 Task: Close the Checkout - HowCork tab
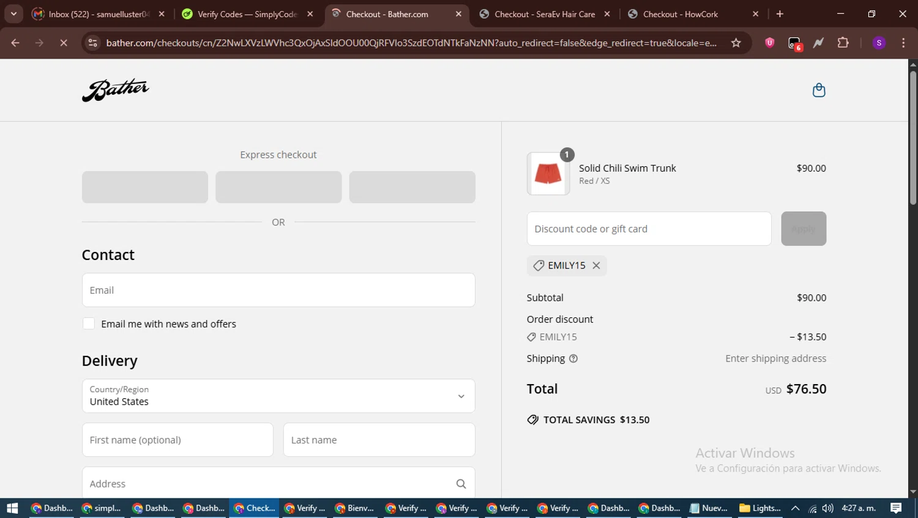click(755, 13)
